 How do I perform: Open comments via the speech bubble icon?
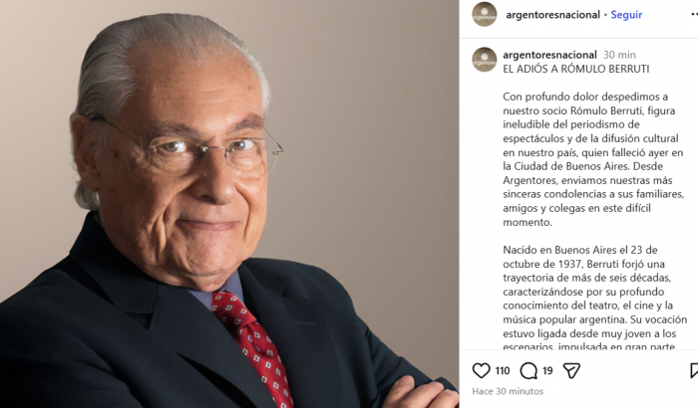point(528,370)
